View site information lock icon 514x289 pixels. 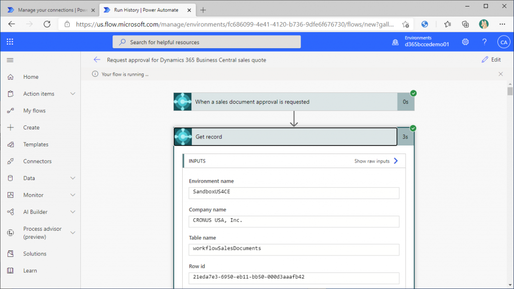(x=67, y=24)
